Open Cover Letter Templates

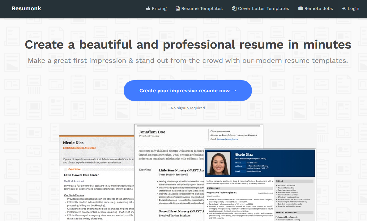260,8
